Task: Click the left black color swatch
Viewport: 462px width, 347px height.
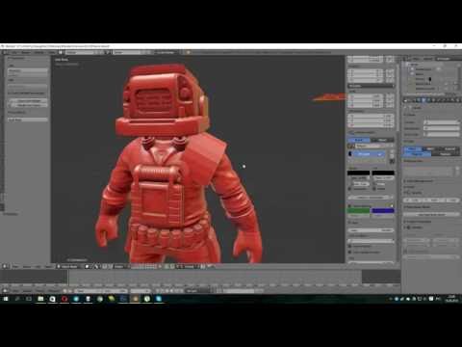Action: (x=358, y=173)
